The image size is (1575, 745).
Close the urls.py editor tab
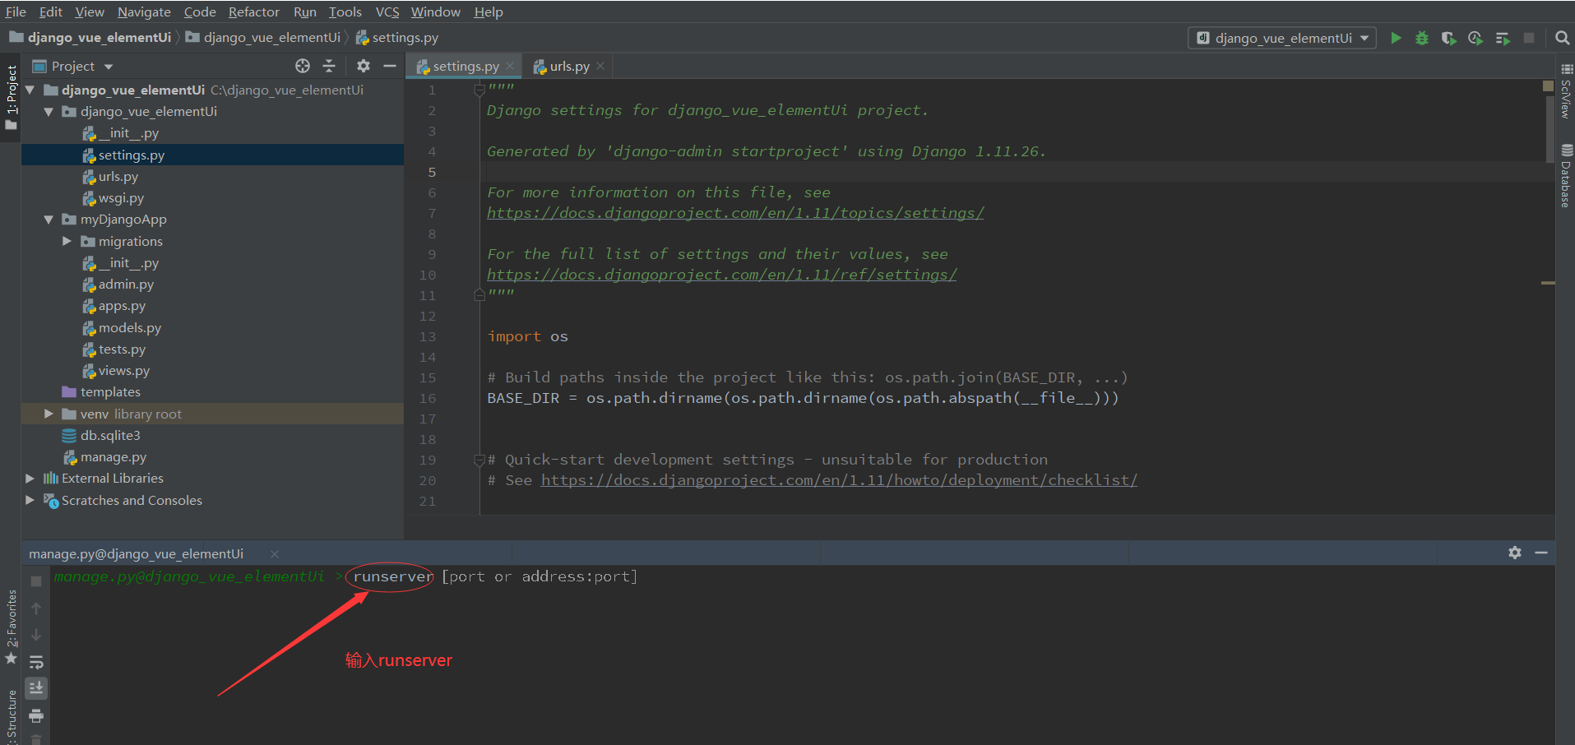600,66
